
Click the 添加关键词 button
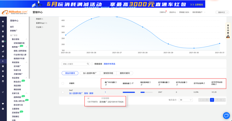coord(70,73)
